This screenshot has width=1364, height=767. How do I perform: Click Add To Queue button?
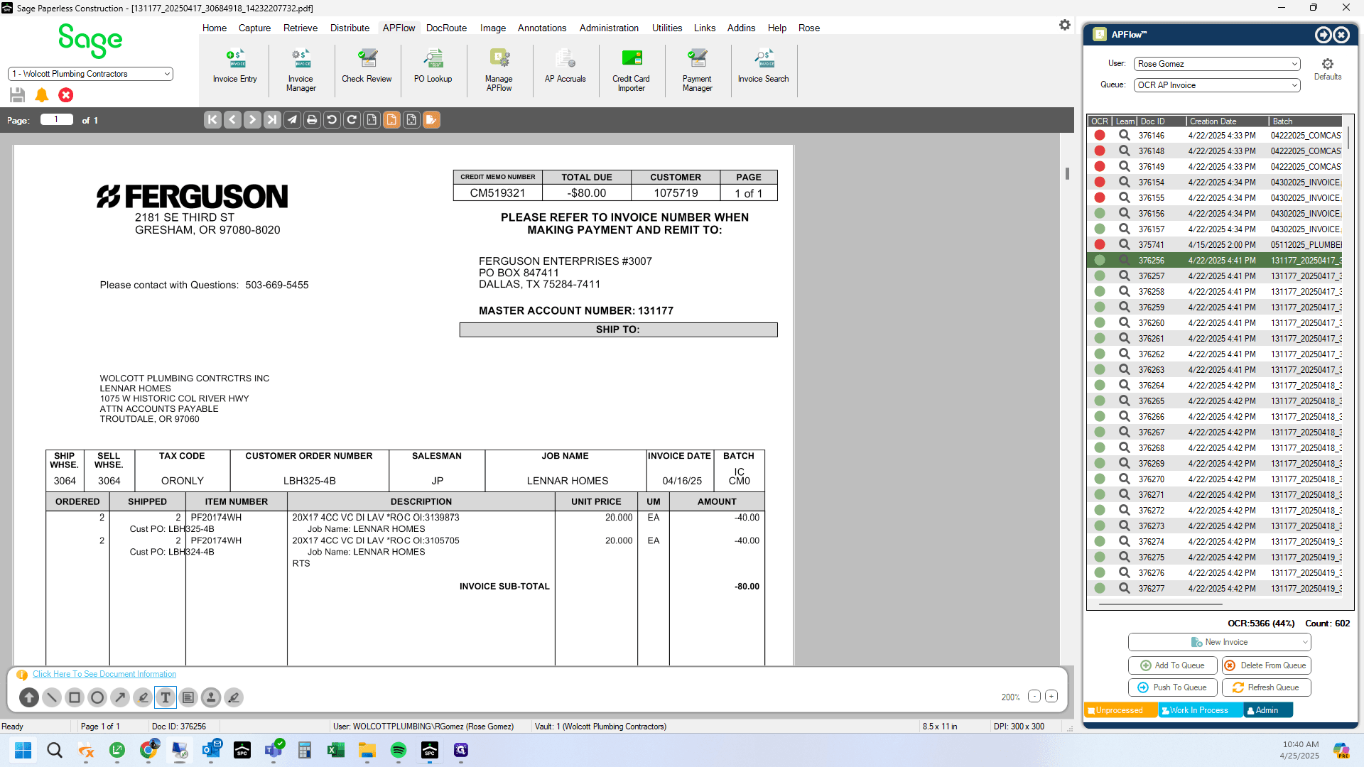[1173, 665]
